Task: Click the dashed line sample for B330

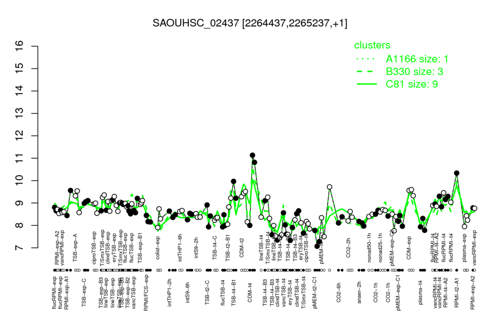Action: point(366,72)
